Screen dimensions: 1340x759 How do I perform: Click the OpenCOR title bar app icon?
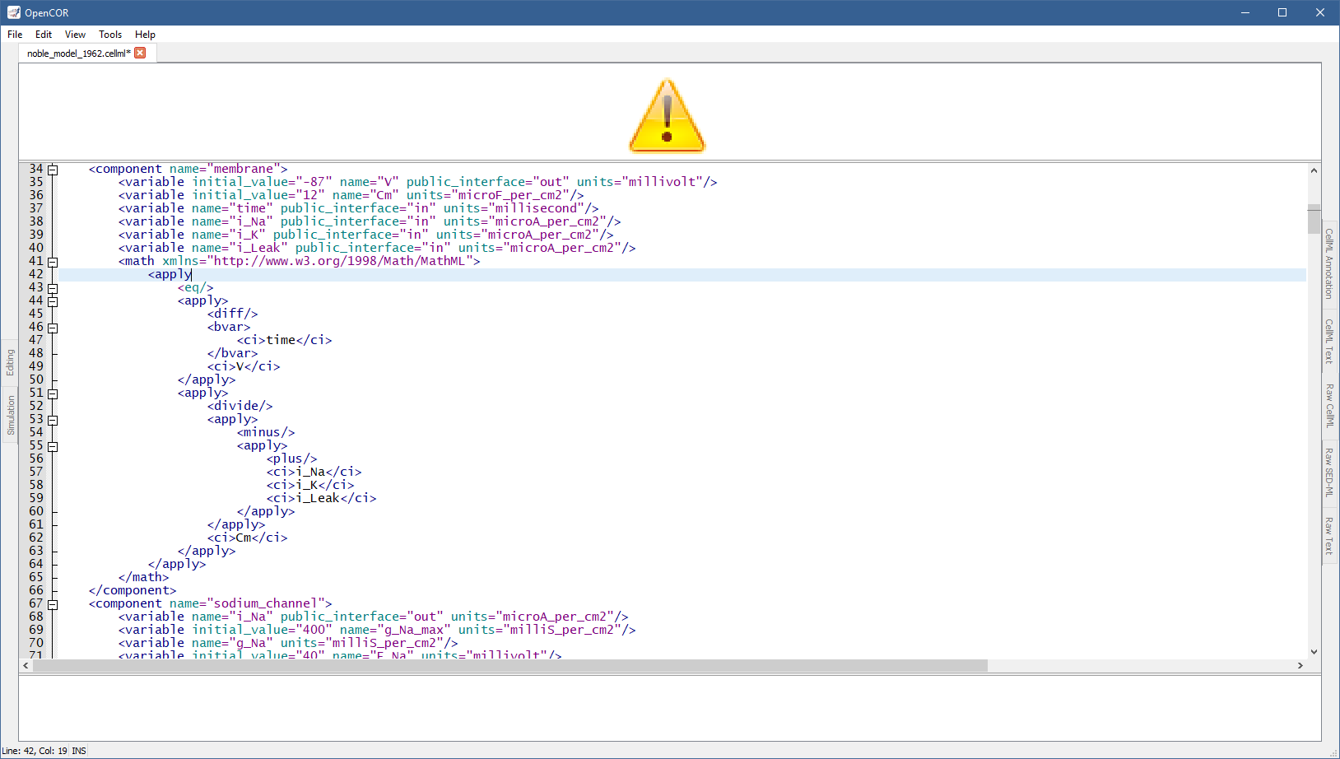13,12
